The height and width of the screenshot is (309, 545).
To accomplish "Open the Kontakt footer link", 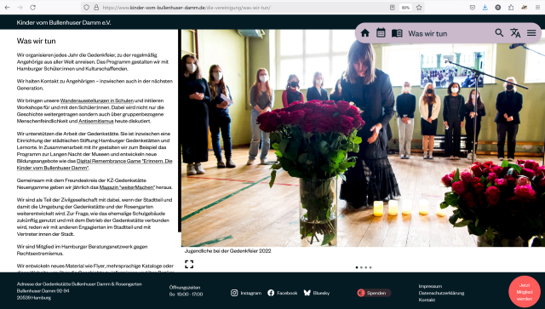I will (x=427, y=300).
